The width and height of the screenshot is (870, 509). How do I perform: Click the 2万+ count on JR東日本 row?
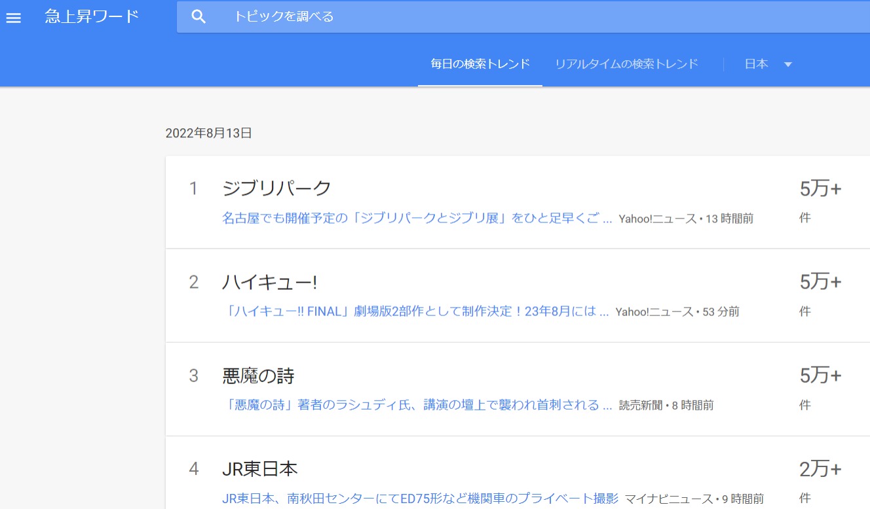pyautogui.click(x=820, y=470)
